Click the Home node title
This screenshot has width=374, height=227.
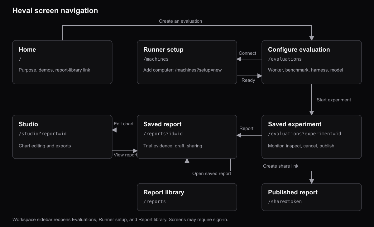[x=27, y=49]
